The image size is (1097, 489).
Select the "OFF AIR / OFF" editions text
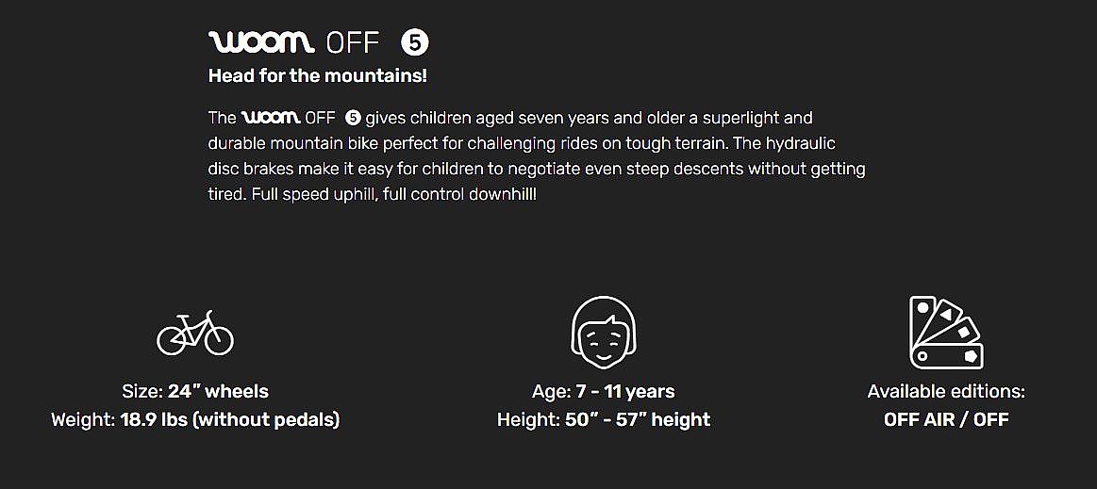pyautogui.click(x=946, y=419)
